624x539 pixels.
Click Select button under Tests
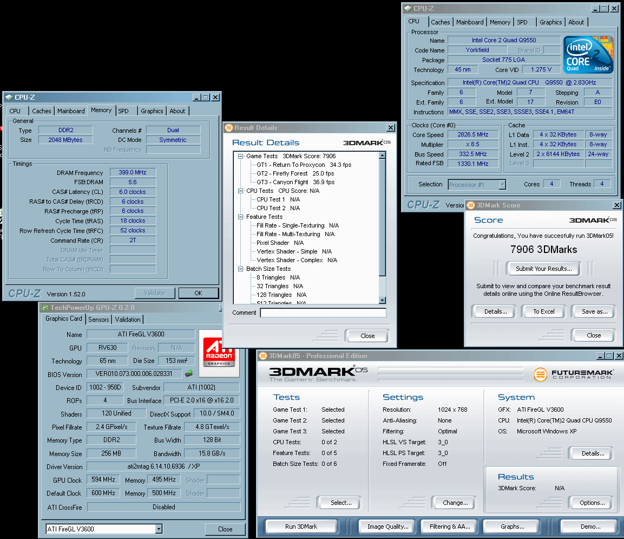pyautogui.click(x=340, y=503)
